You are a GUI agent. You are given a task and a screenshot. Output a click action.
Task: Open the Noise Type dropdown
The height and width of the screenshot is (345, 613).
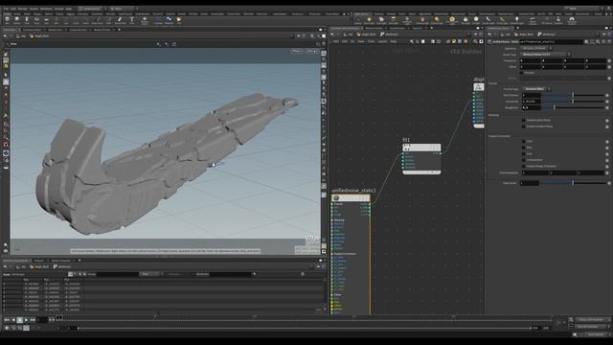545,55
